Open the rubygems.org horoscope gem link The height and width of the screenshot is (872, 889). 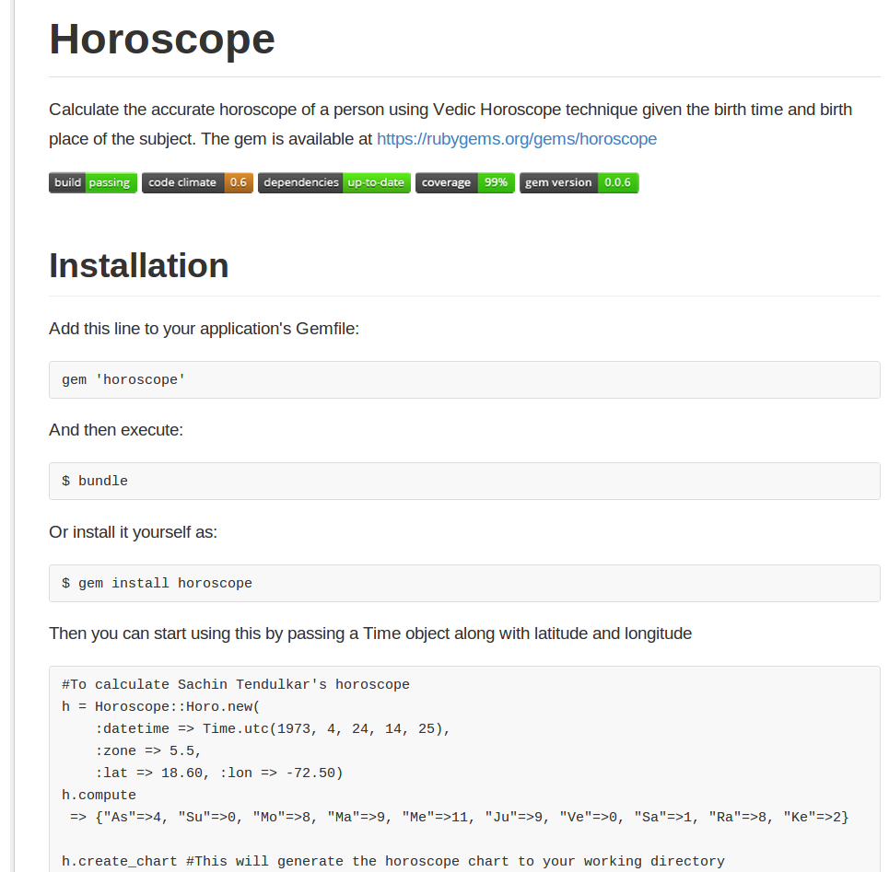click(517, 139)
